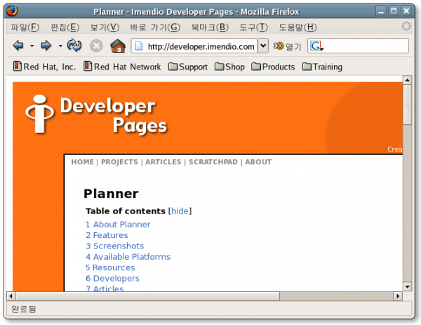Screen dimensions: 421x325
Task: Close the Firefox window
Action: click(x=406, y=11)
